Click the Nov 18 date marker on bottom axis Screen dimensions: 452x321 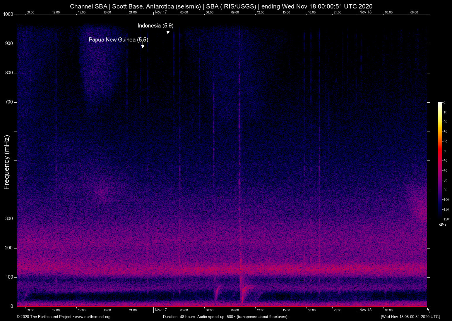pos(365,310)
